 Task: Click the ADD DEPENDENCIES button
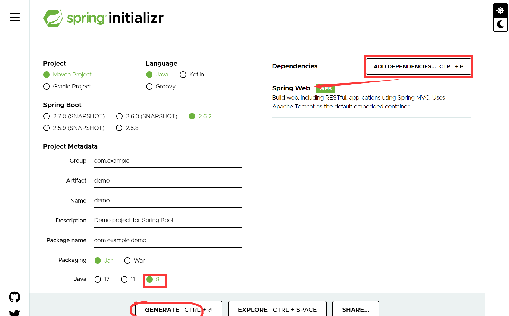(x=419, y=66)
